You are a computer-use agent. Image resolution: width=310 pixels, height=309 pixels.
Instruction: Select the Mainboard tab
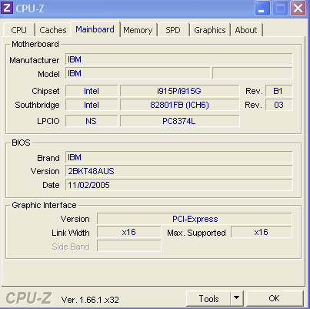[95, 29]
